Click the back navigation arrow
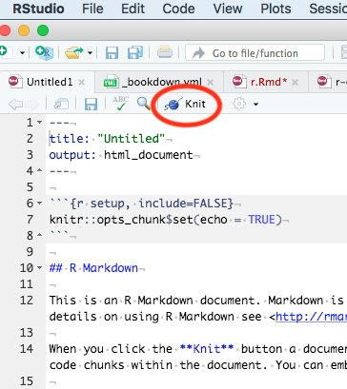The height and width of the screenshot is (389, 347). point(15,104)
